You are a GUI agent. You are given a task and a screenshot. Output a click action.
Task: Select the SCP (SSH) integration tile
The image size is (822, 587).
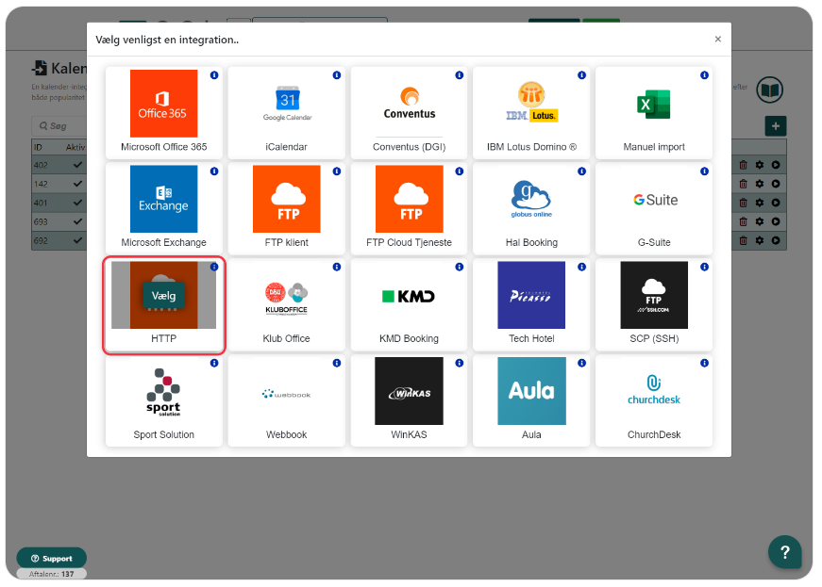point(654,304)
